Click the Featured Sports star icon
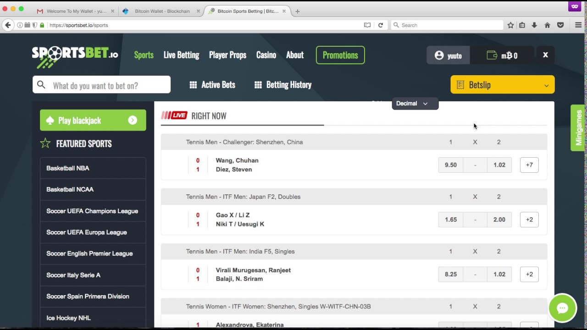The height and width of the screenshot is (330, 587). click(x=45, y=143)
